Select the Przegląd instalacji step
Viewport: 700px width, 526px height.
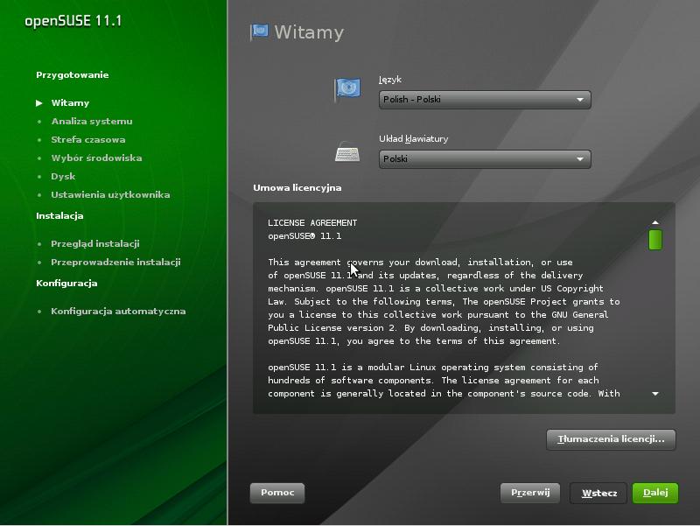pyautogui.click(x=95, y=244)
